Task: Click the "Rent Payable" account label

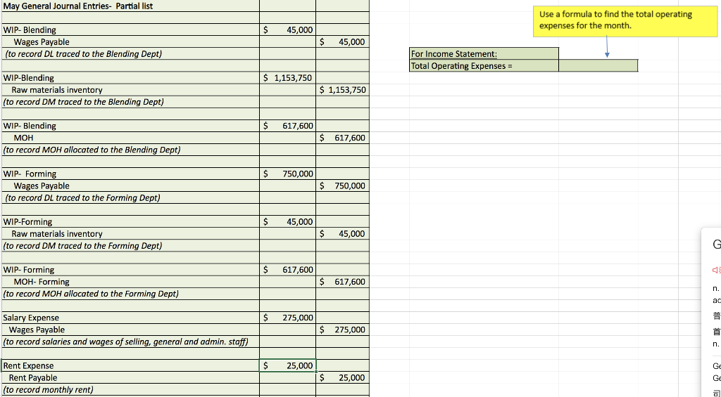Action: (33, 378)
